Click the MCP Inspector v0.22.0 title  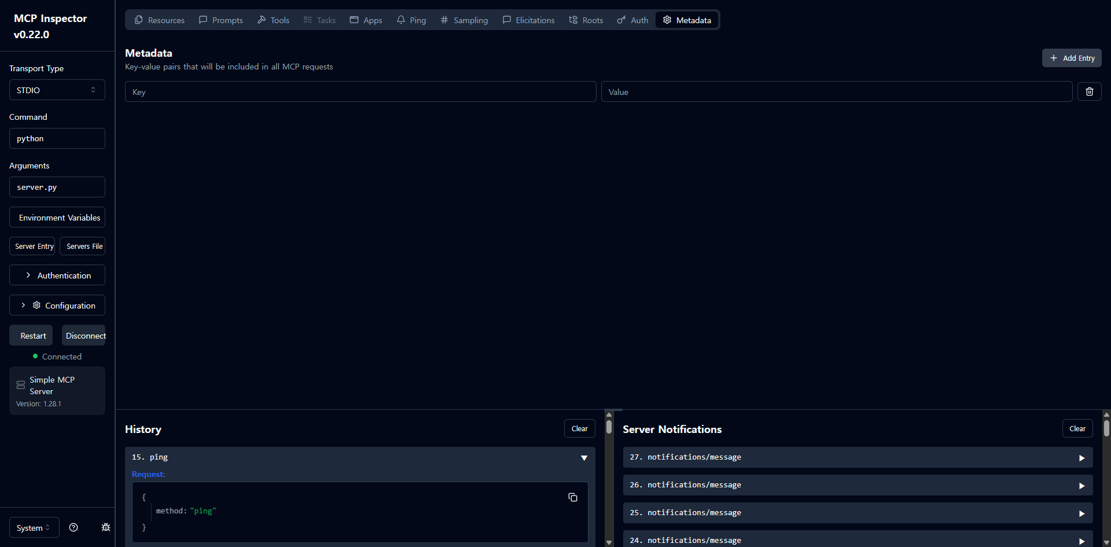click(50, 26)
